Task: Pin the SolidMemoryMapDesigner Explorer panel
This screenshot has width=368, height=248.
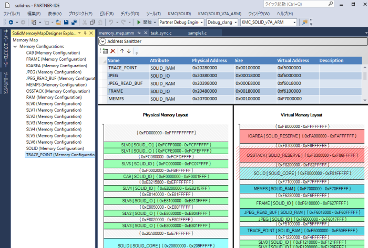Action: click(85, 33)
